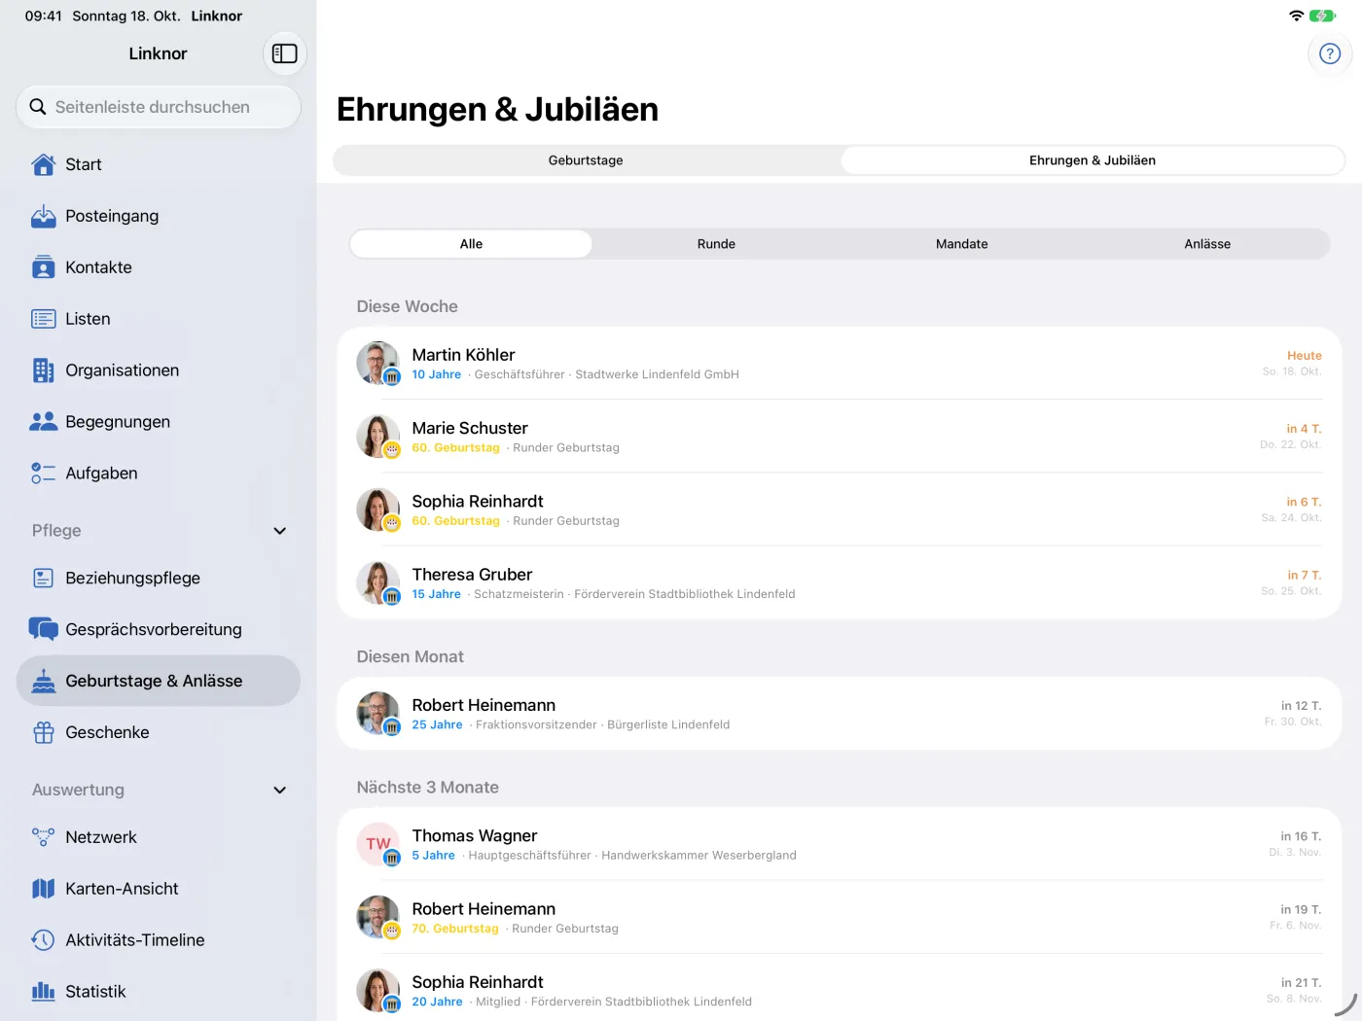Filter the list by Anlässe
The height and width of the screenshot is (1021, 1362).
[x=1207, y=244]
